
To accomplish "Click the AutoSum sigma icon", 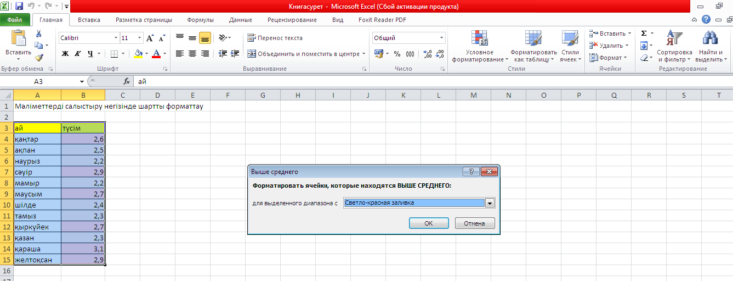I will tap(644, 33).
